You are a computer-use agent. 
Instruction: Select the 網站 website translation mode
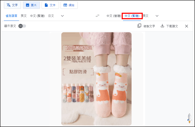click(x=69, y=5)
